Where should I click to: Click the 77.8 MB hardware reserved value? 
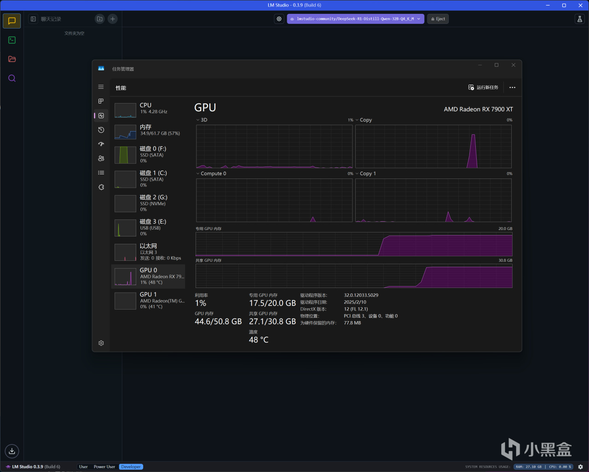pos(352,323)
